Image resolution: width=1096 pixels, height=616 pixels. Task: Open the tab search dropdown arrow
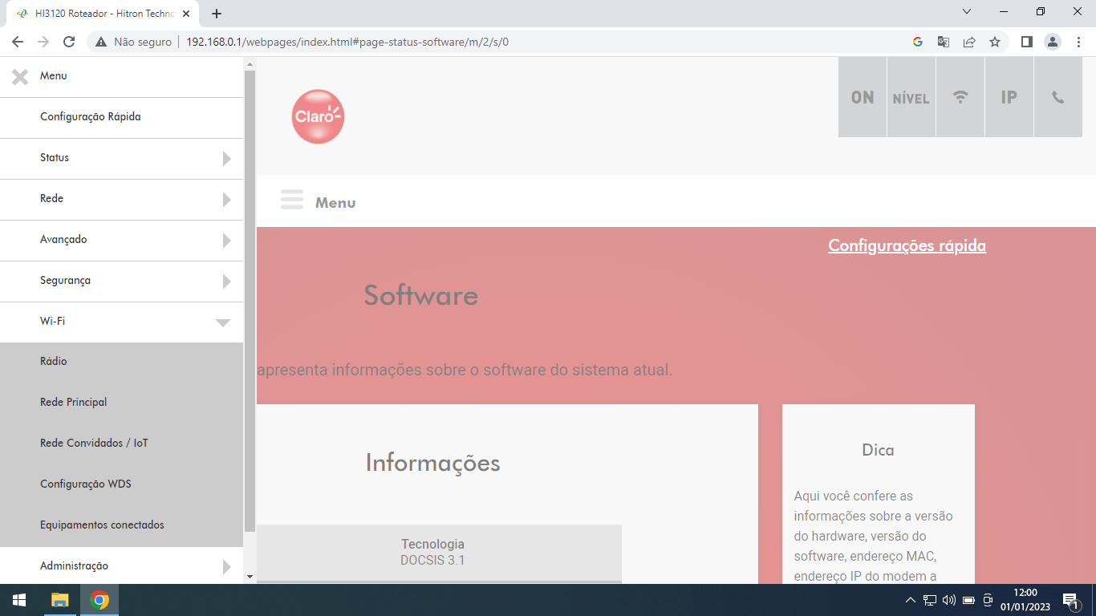point(967,11)
